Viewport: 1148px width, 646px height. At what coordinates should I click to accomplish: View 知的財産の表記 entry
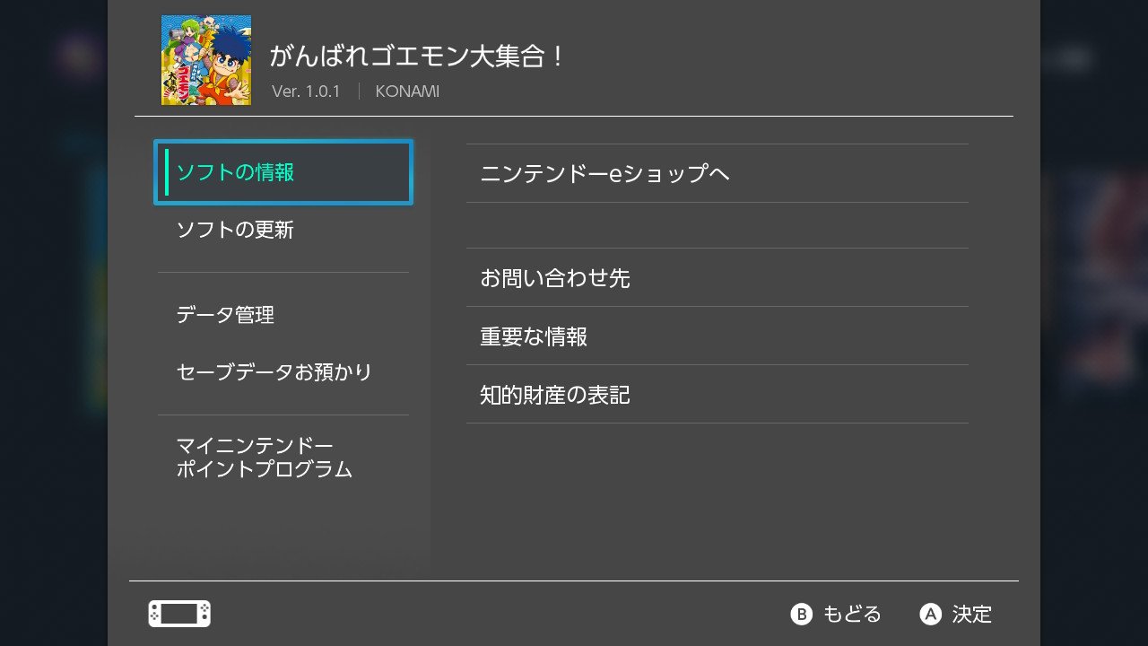[717, 394]
